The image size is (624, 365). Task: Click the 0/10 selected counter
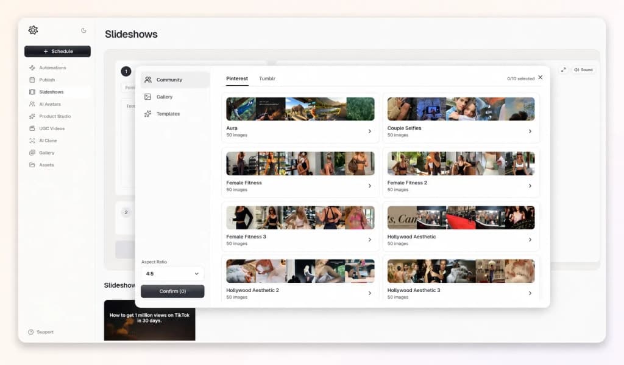(x=520, y=78)
